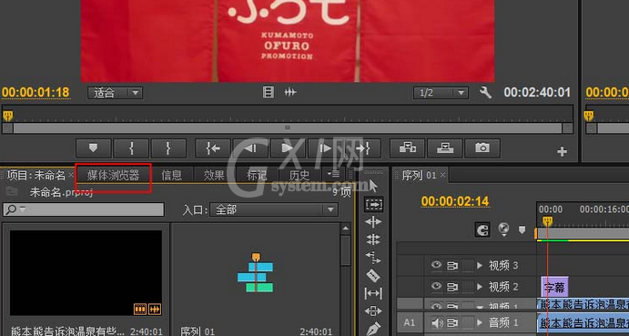Select the 序列 01 timeline tab
Image resolution: width=629 pixels, height=336 pixels.
click(x=419, y=175)
